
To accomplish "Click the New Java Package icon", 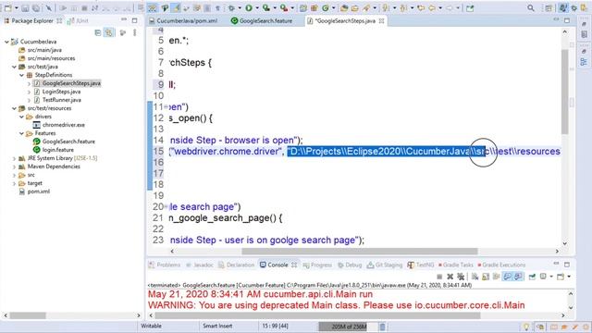I will click(314, 8).
